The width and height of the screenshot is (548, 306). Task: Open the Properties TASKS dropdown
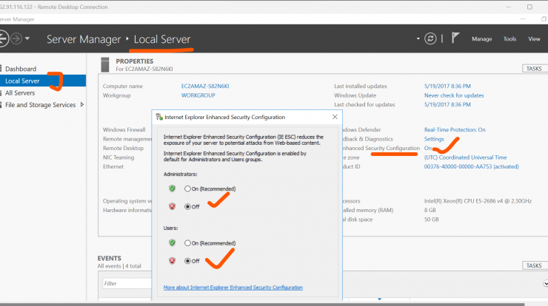535,69
